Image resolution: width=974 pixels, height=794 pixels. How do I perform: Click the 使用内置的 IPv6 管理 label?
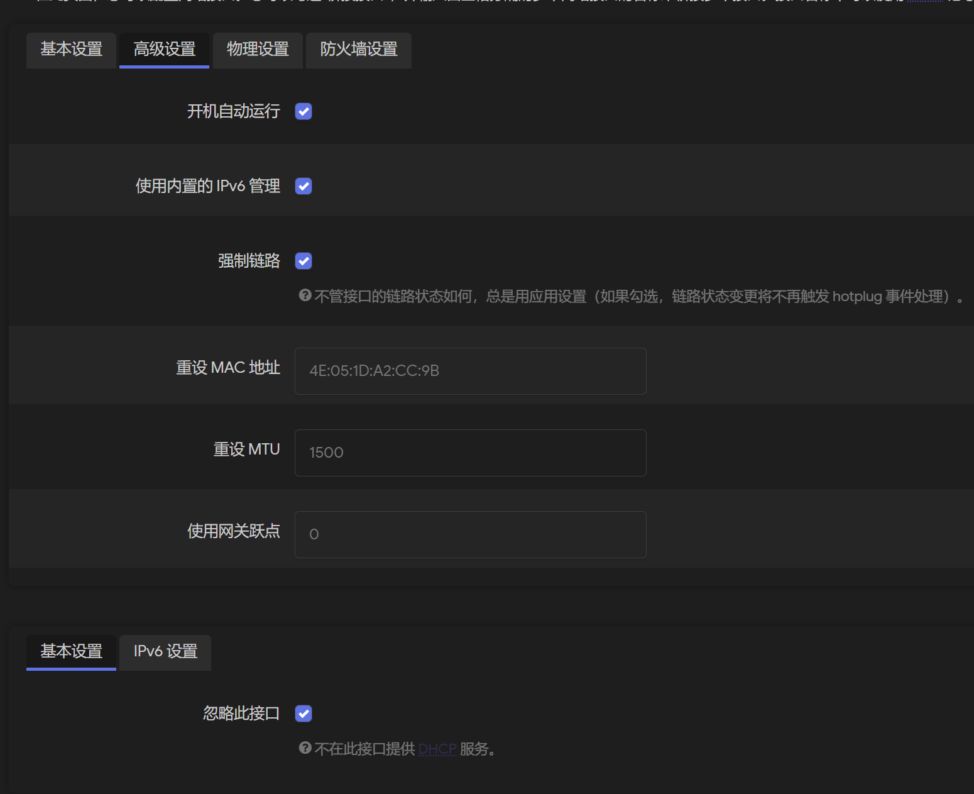208,186
